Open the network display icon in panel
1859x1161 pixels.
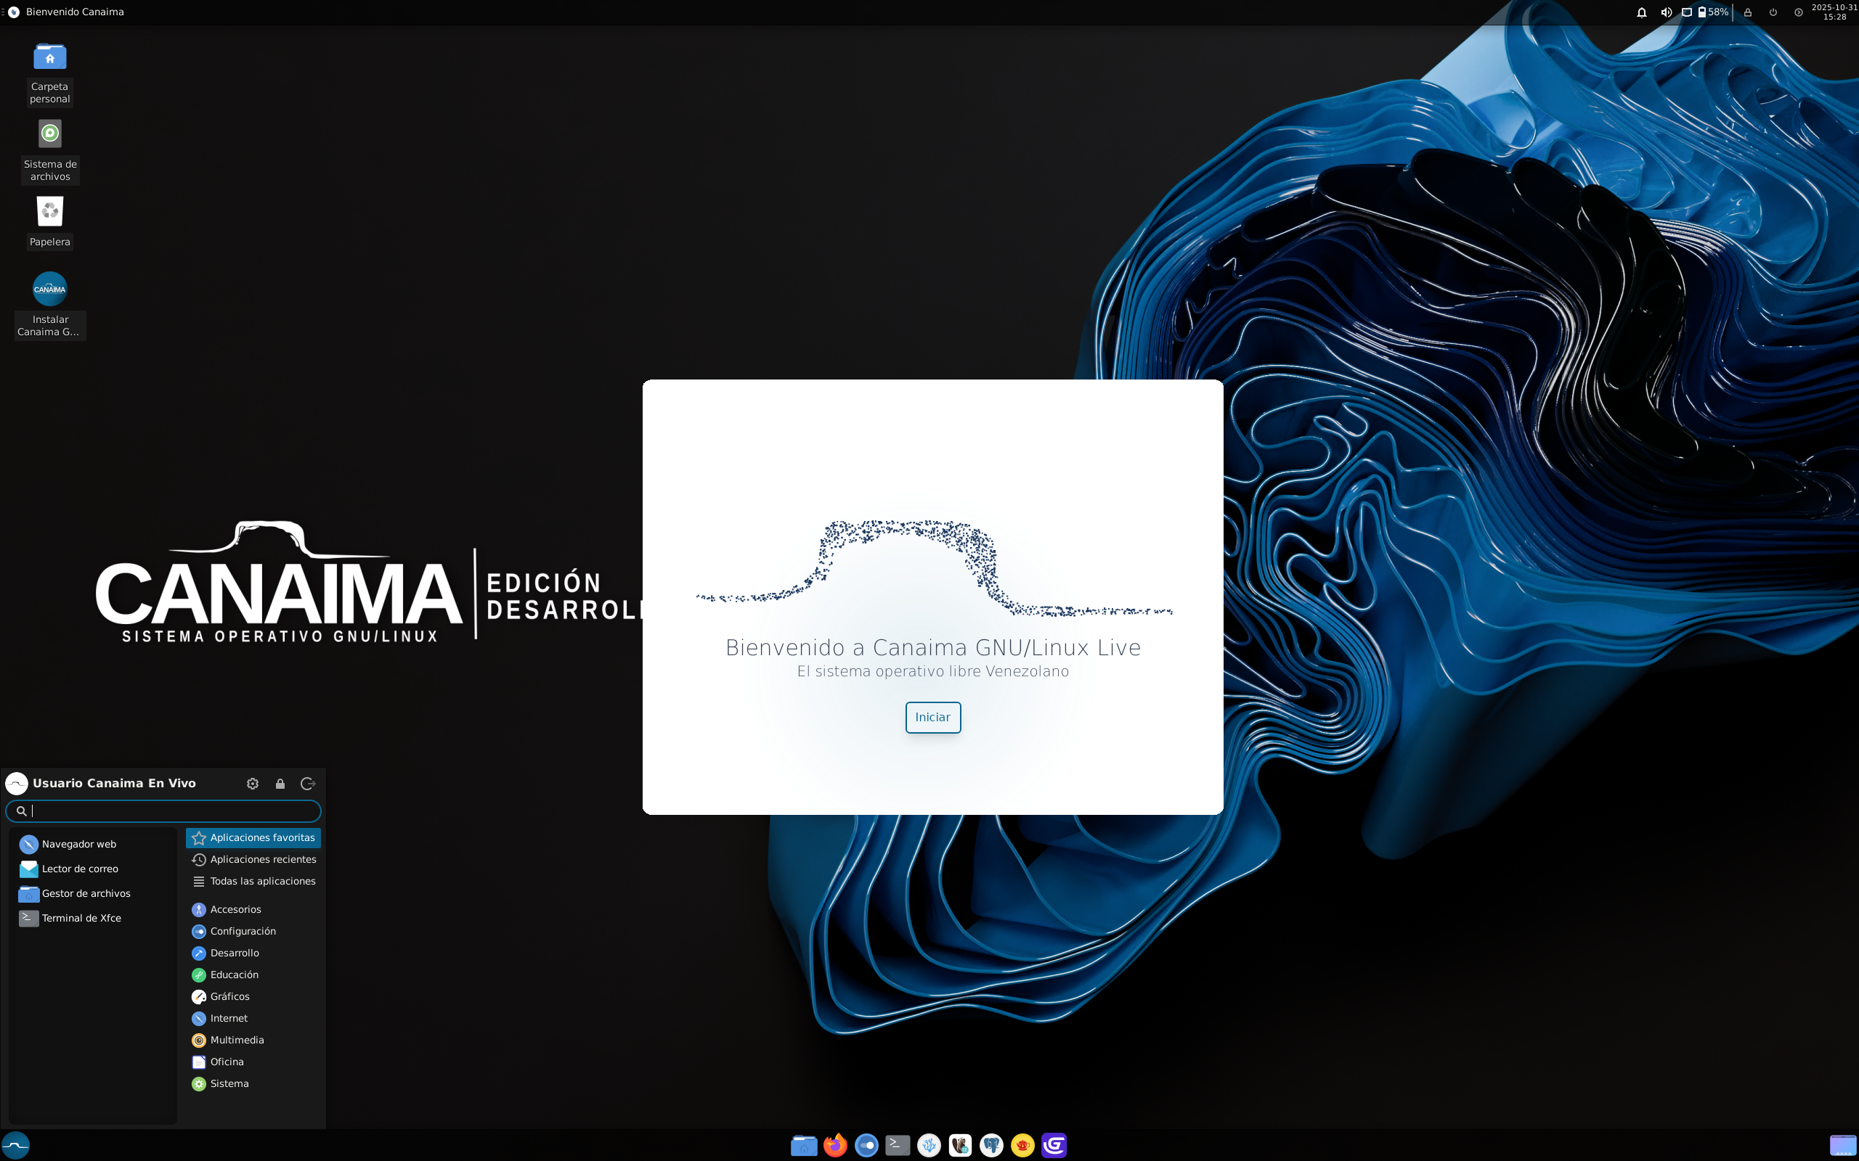(1686, 12)
